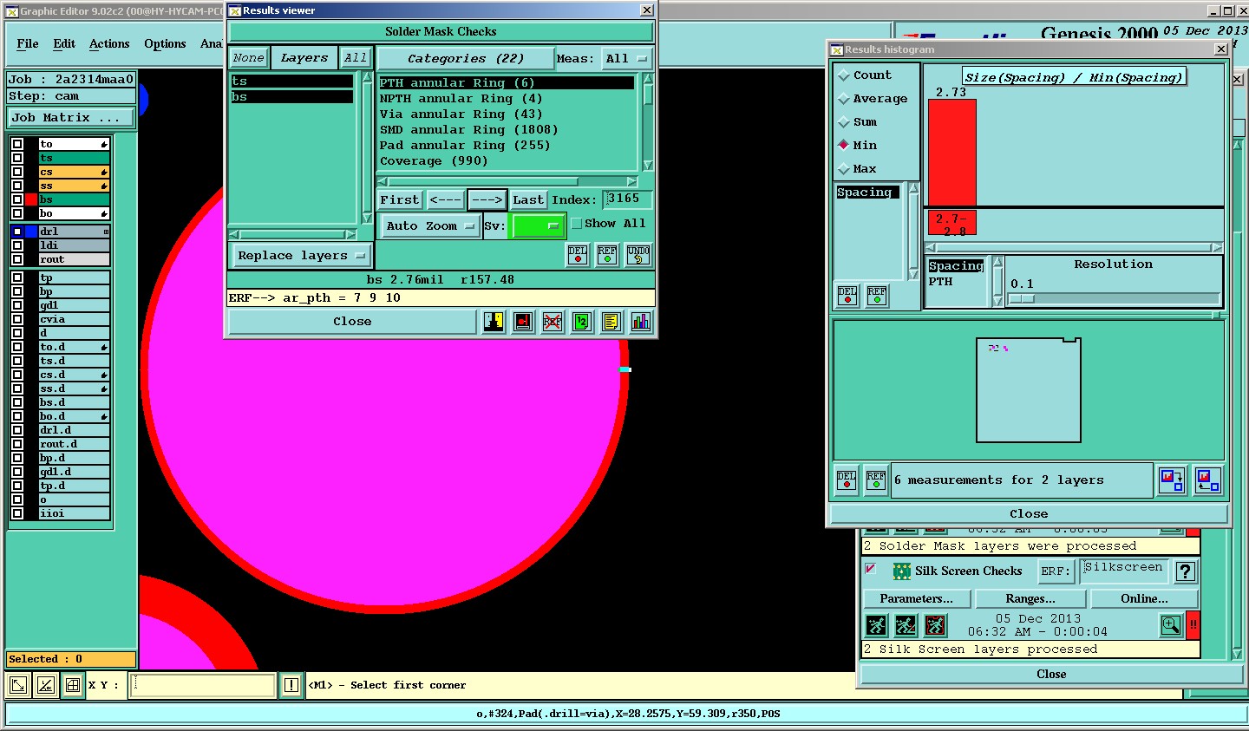The width and height of the screenshot is (1249, 731).
Task: Click Categories (22) header
Action: tap(466, 59)
